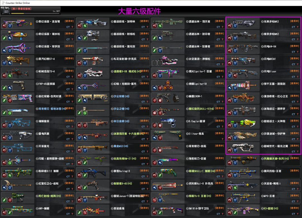Select the green attachment icon under 暴雪Balrog-3
Screen dimensions: 302x218
85,175
